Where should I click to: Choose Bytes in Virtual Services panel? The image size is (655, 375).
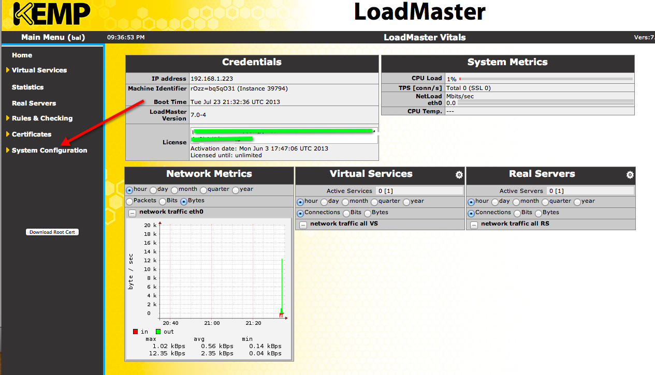point(368,213)
